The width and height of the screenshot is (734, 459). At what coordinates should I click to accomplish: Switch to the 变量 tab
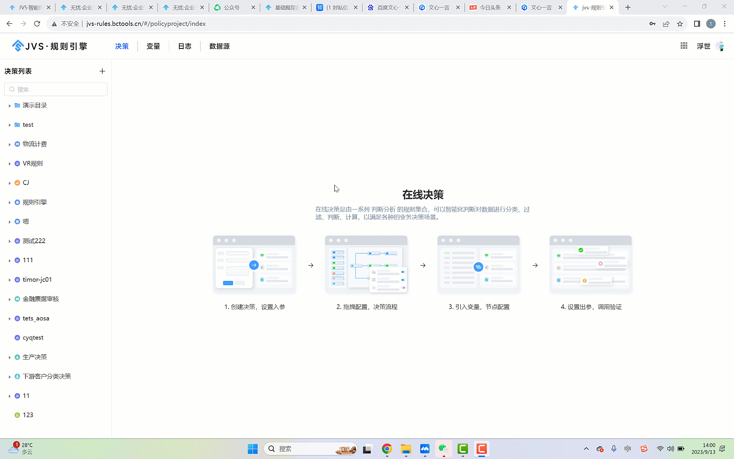pos(153,46)
